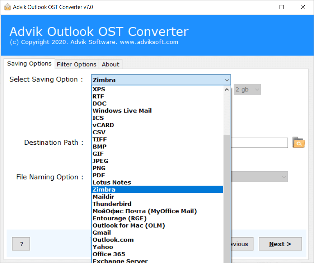The image size is (314, 263).
Task: Select DOC saving option
Action: point(157,104)
